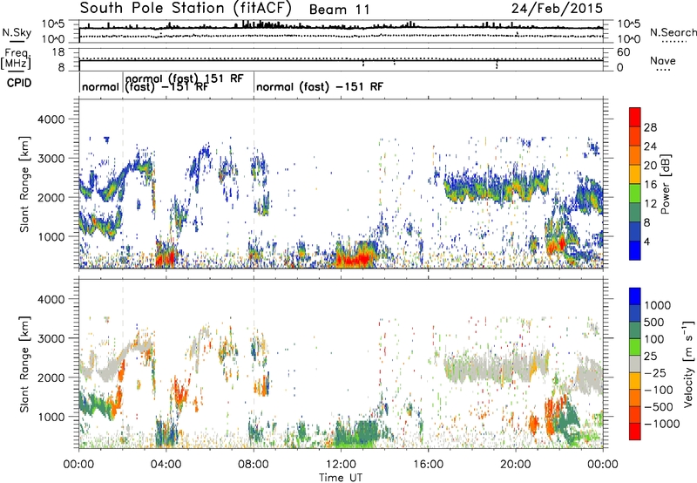Click the "18" frequency axis tick

58,52
